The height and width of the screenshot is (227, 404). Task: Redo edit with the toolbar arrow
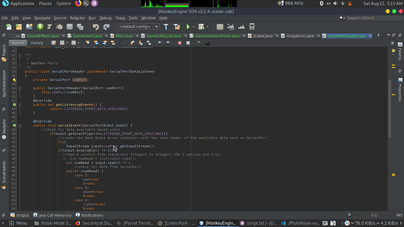point(106,27)
